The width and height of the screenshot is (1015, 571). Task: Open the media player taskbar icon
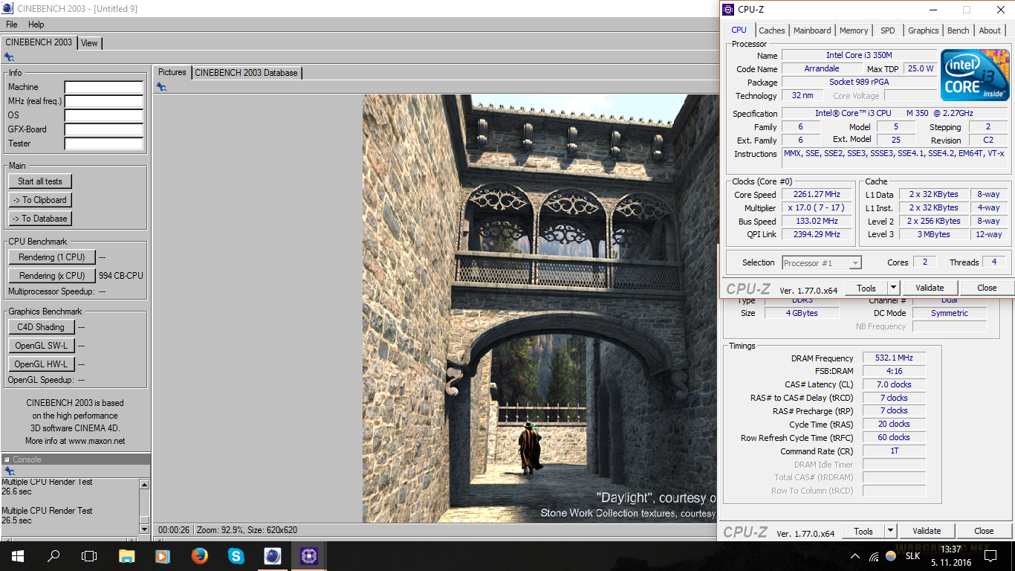(x=162, y=556)
